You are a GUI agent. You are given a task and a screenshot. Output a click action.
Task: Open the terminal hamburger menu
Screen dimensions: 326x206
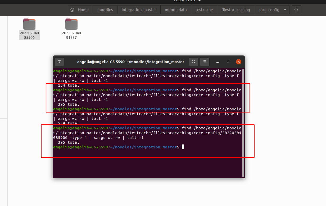[205, 62]
